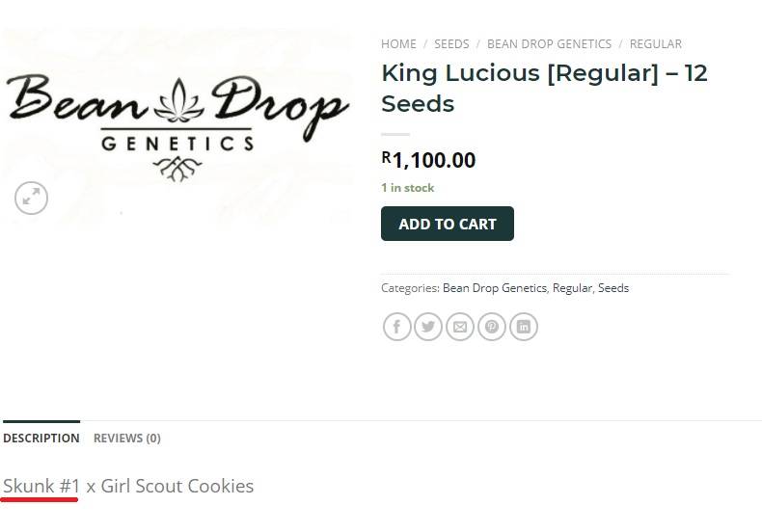Open Regular category link
Viewport: 762px width, 532px height.
(573, 288)
